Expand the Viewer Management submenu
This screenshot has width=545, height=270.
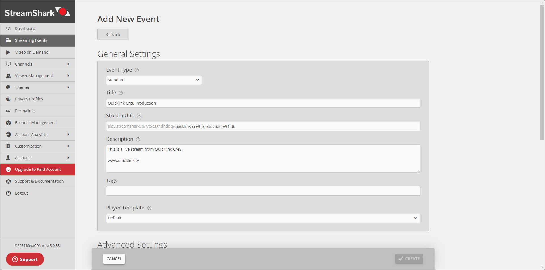coord(68,76)
